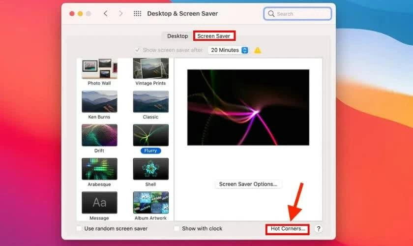Enable Use random screen saver

point(80,229)
